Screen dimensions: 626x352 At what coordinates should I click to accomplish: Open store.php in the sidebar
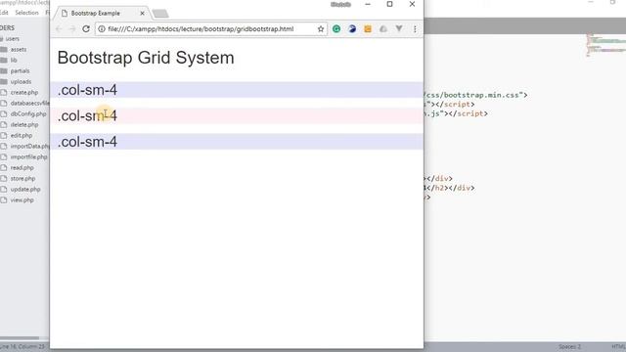tap(22, 179)
